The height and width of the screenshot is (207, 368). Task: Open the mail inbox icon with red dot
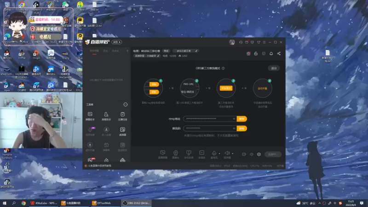click(x=247, y=42)
